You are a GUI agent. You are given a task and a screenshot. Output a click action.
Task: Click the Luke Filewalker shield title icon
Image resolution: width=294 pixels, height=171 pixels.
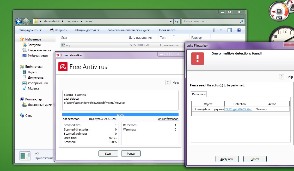[58, 55]
